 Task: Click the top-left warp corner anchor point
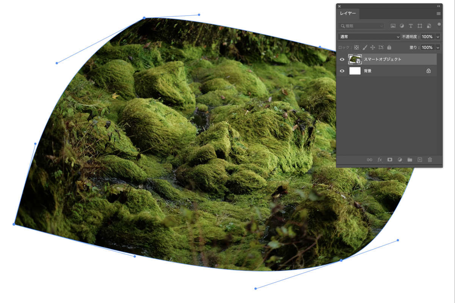click(144, 18)
